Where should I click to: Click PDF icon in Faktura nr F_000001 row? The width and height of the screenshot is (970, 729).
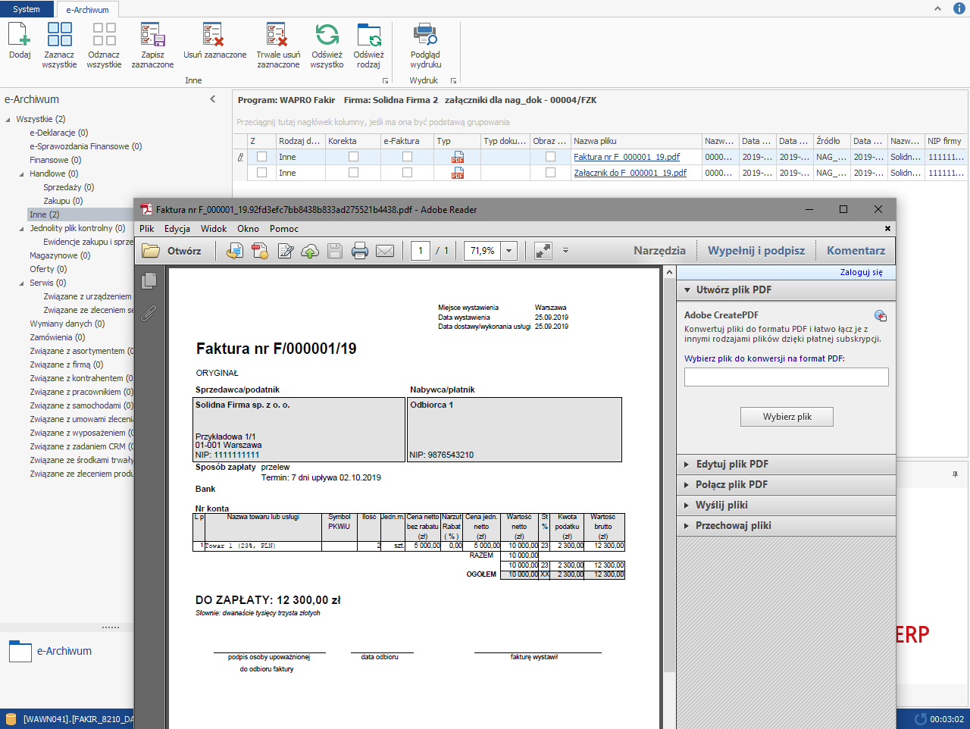[458, 157]
